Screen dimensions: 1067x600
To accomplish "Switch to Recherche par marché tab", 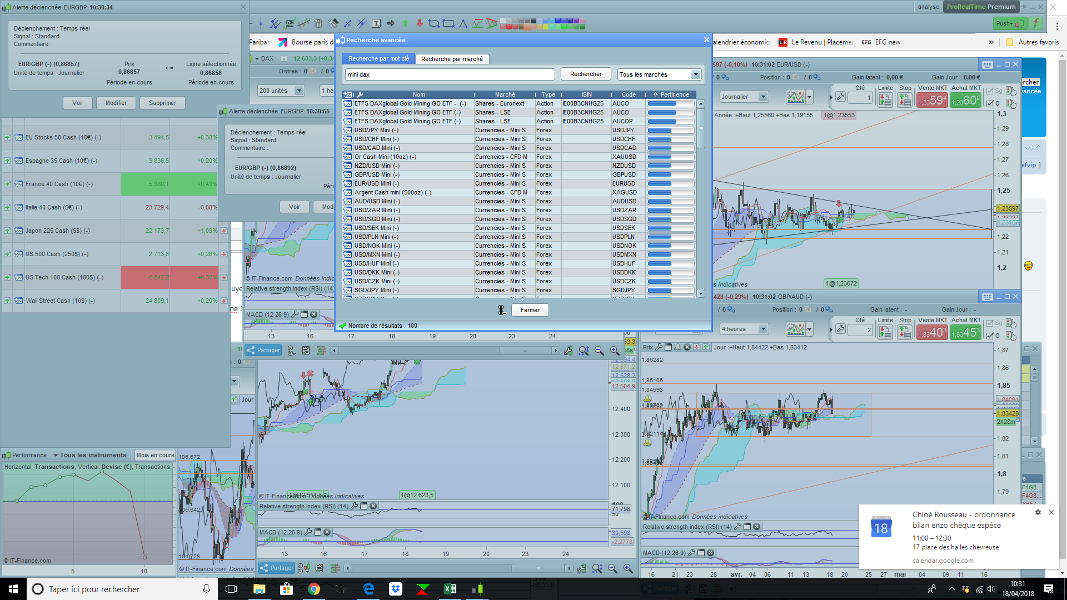I will tap(452, 59).
